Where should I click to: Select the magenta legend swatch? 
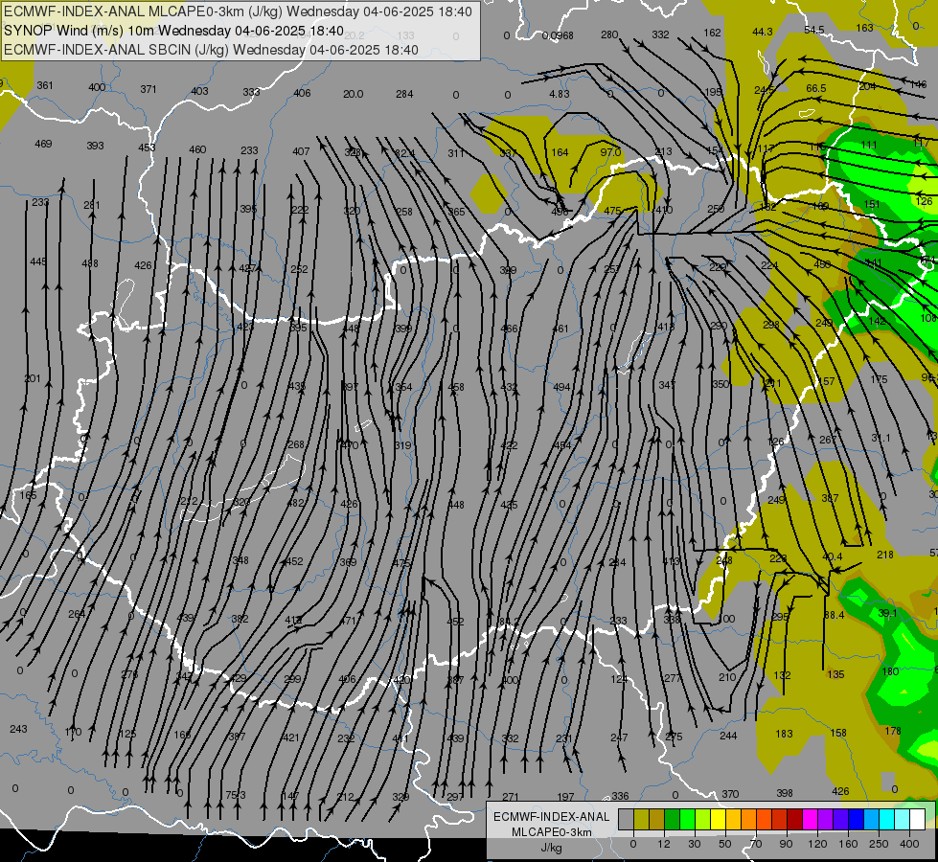click(810, 820)
